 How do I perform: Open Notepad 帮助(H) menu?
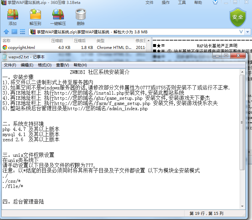[80, 65]
